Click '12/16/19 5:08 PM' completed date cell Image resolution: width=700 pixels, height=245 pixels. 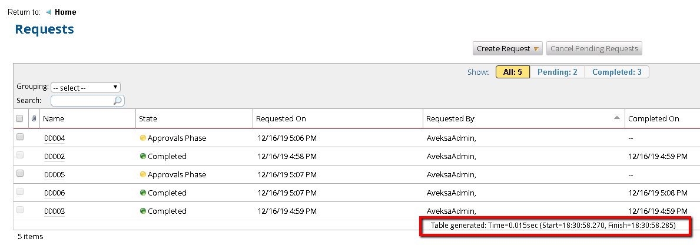point(658,193)
